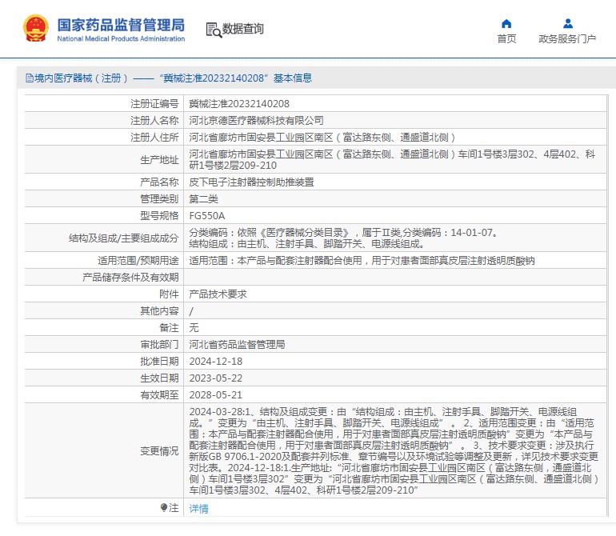Click product name 皮下电子注射器控制助推装置
616x536 pixels.
pyautogui.click(x=251, y=182)
